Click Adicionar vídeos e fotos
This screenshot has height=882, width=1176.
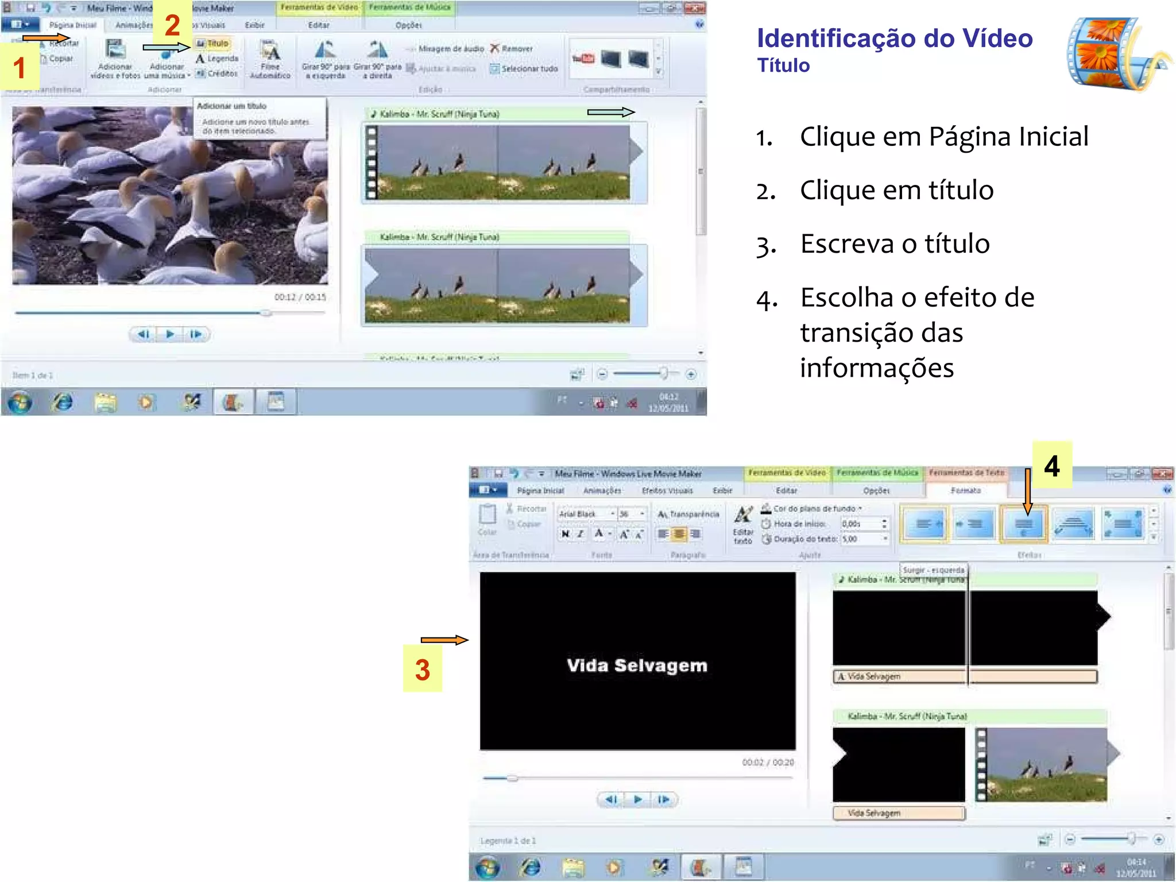click(x=115, y=59)
